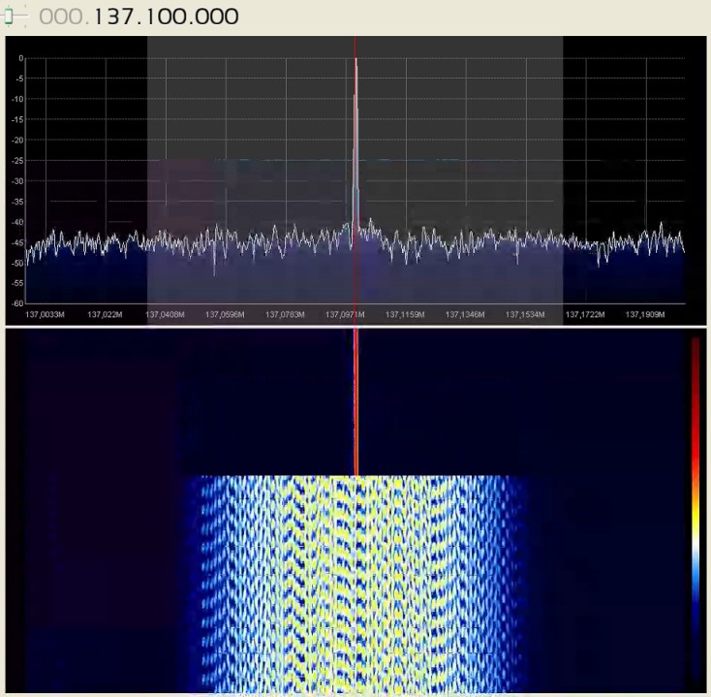This screenshot has height=697, width=711.
Task: Tune to 137,1722M on frequency axis
Action: (x=585, y=315)
